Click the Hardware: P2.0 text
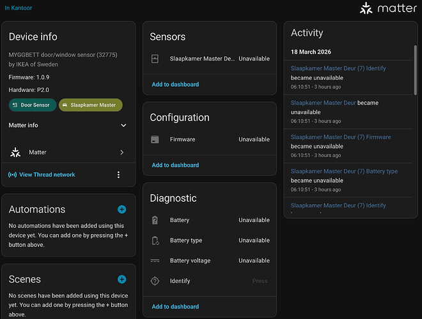 click(29, 90)
